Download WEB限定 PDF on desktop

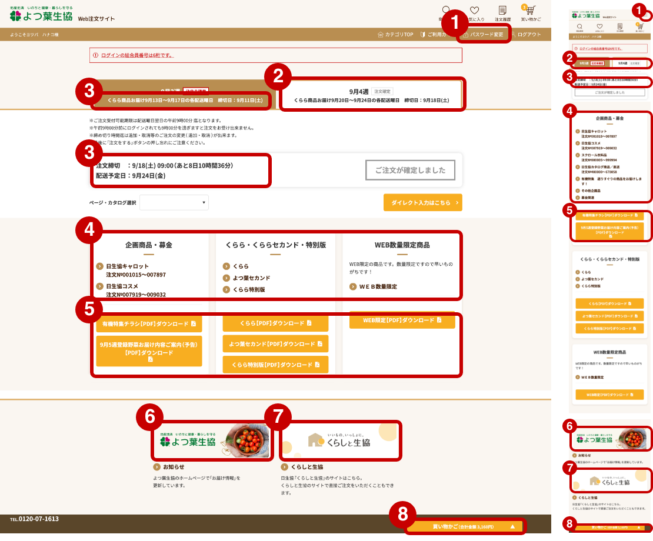coord(402,320)
